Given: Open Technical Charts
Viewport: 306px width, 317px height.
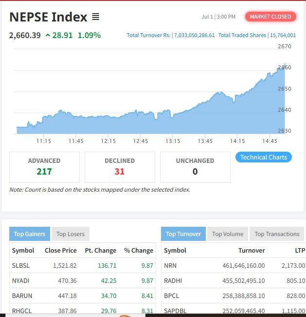Looking at the screenshot, I should [x=264, y=157].
